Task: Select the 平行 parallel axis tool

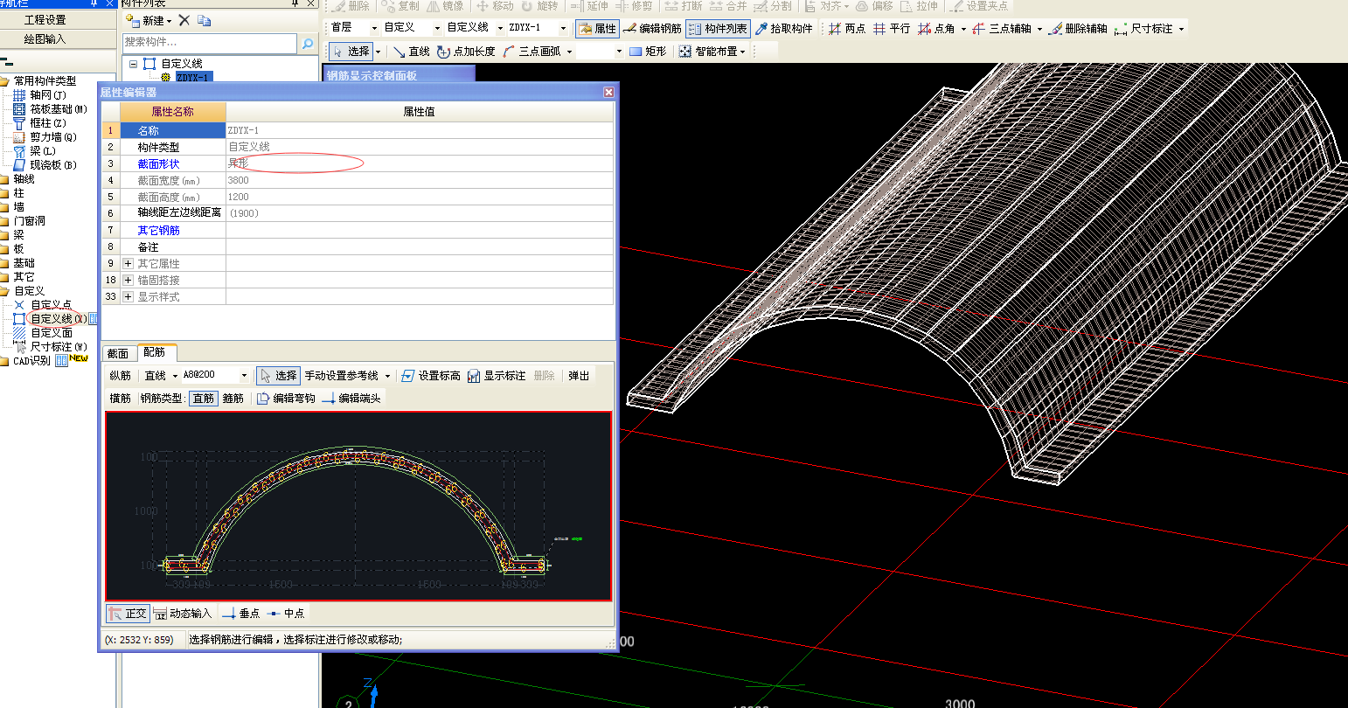Action: pyautogui.click(x=893, y=29)
